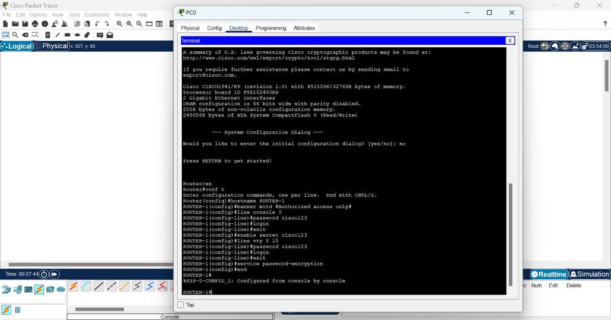This screenshot has height=320, width=611.
Task: Enable the Top checkbox in PC0 window
Action: (x=180, y=305)
